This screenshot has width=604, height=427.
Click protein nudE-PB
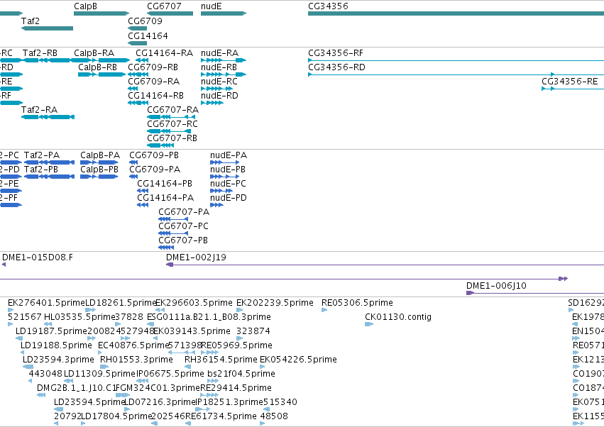(228, 170)
